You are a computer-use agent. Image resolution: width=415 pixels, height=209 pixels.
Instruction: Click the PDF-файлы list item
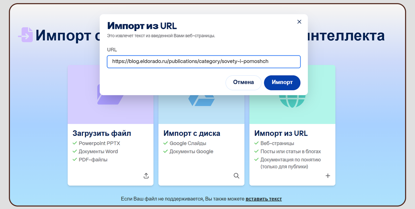tap(93, 160)
